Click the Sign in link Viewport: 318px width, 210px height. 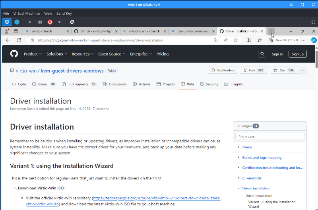277,54
